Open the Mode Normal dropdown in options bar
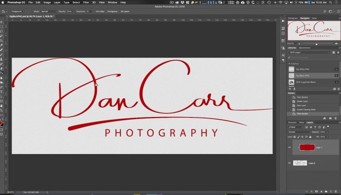This screenshot has height=195, width=341. (49, 11)
